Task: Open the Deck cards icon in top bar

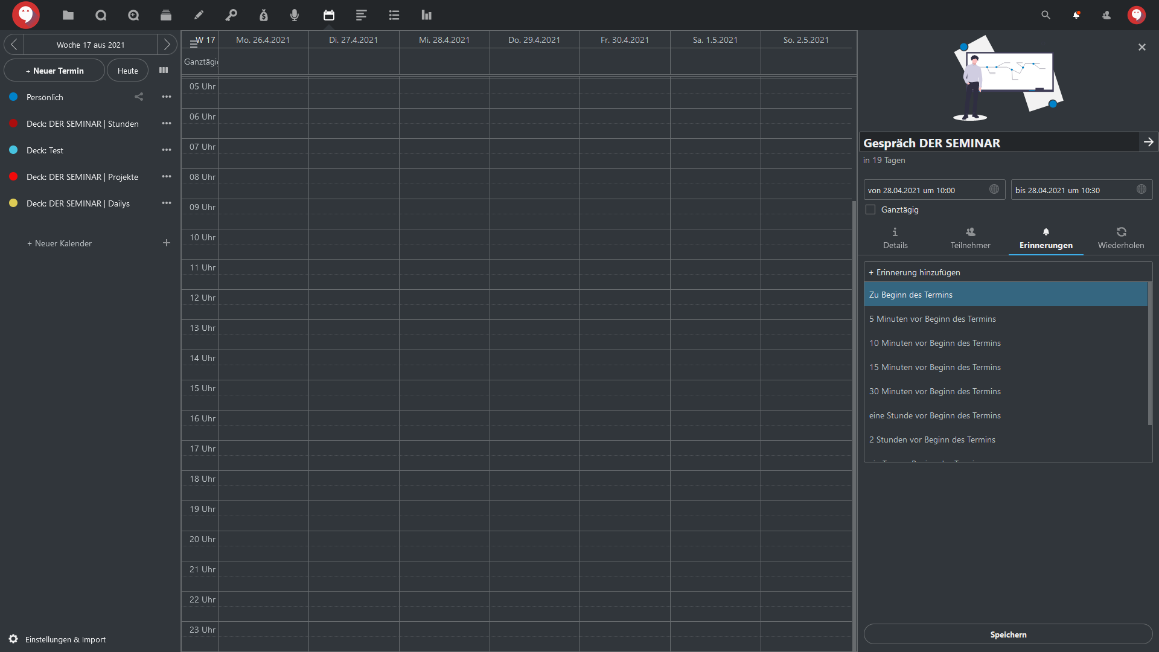Action: (x=166, y=15)
